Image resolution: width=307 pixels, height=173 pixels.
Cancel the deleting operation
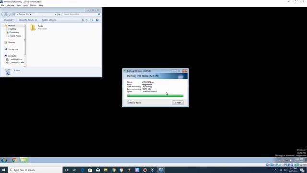(x=178, y=102)
